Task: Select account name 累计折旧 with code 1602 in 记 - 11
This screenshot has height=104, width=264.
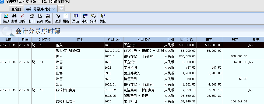Action: coord(131,68)
